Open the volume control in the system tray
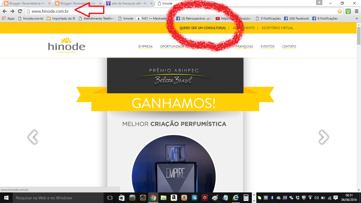This screenshot has width=361, height=203. tap(317, 198)
